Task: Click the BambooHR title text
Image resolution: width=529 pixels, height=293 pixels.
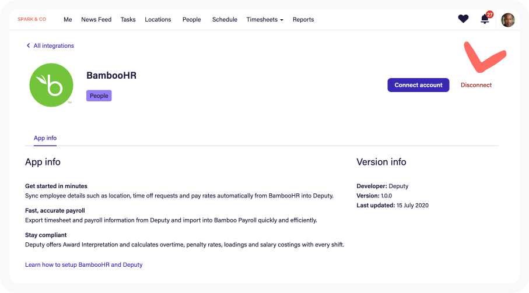Action: [x=111, y=76]
